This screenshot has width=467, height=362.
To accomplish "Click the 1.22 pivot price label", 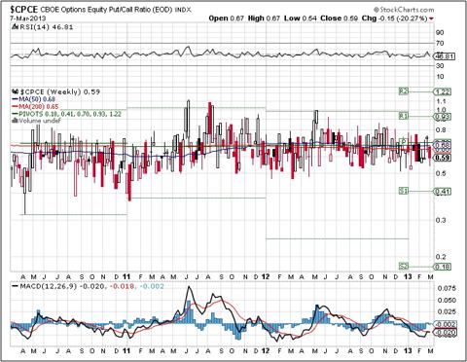I will click(443, 91).
